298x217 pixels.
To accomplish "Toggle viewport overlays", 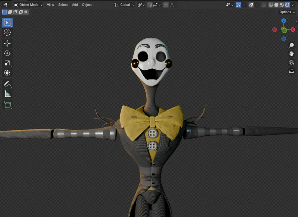I will (x=251, y=5).
